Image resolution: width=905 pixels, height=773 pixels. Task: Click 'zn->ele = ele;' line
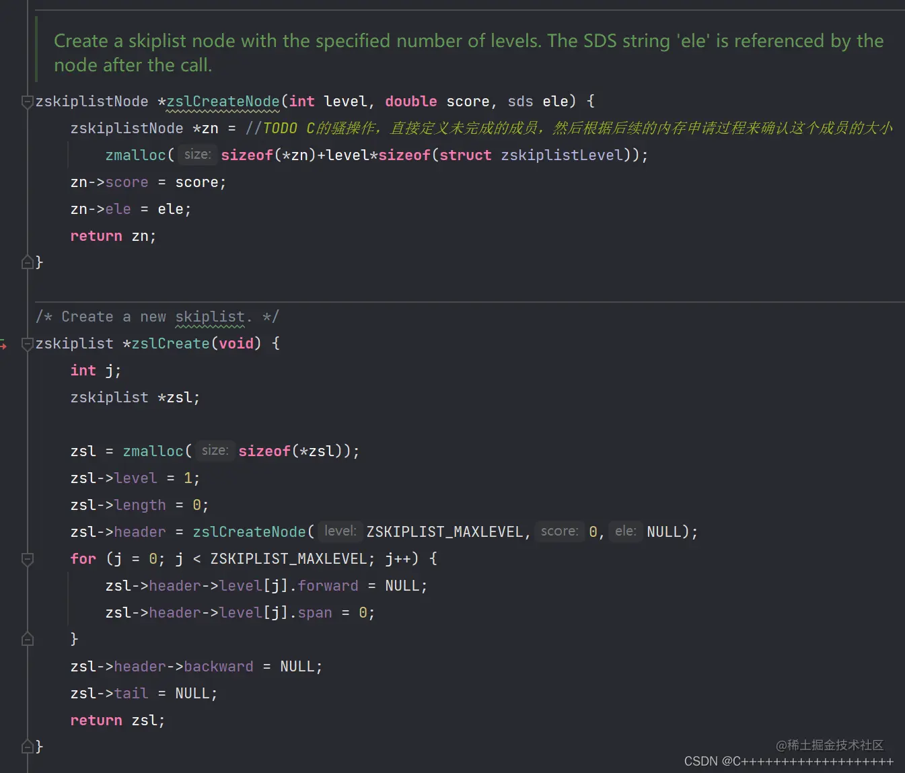click(x=131, y=209)
